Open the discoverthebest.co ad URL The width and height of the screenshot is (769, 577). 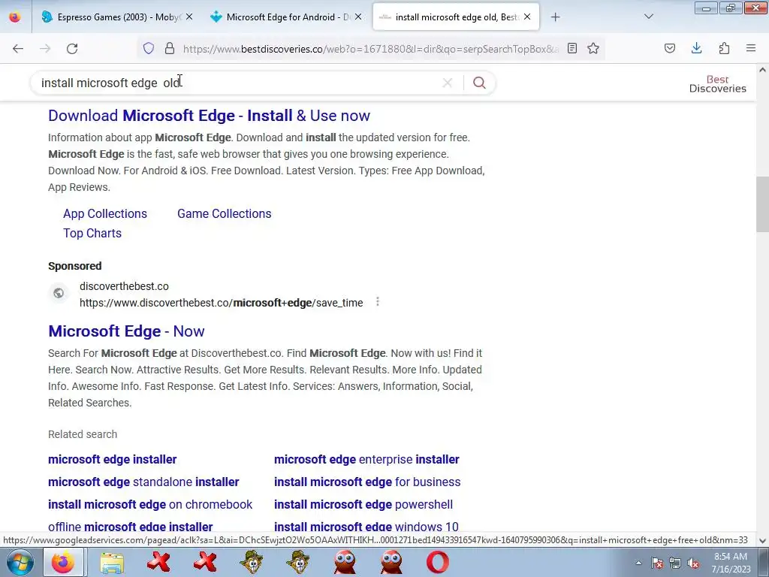[222, 303]
